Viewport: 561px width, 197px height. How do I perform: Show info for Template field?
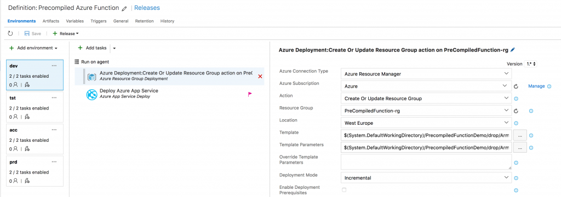(531, 136)
